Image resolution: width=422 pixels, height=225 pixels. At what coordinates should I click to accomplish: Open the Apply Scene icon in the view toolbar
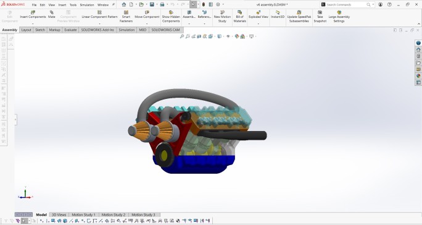point(242,36)
